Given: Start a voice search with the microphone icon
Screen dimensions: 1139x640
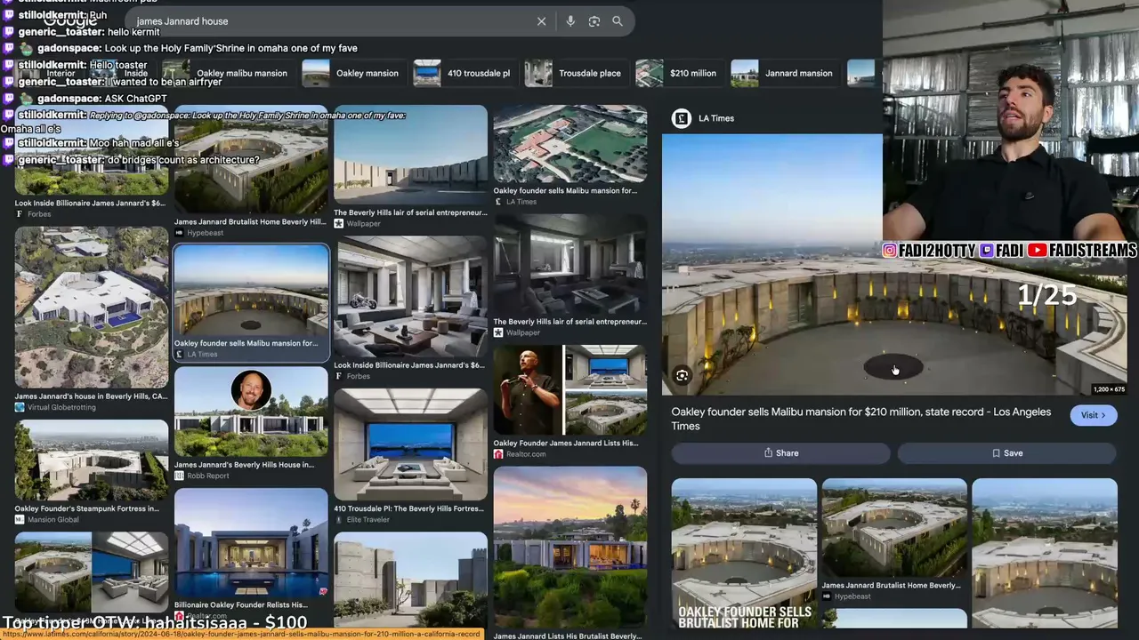Looking at the screenshot, I should click(x=570, y=21).
